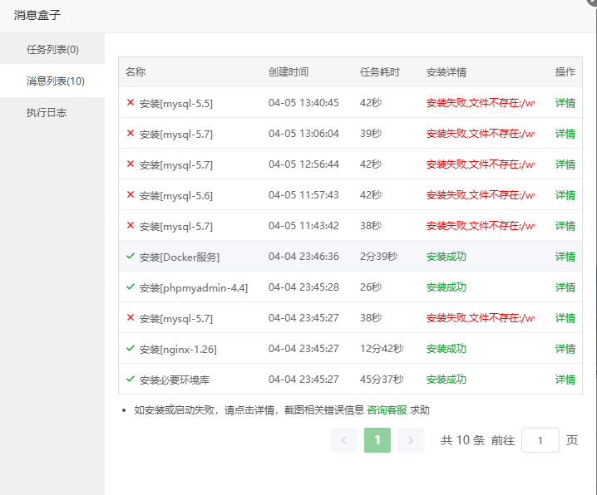The width and height of the screenshot is (597, 495).
Task: Click red X icon for mysql-5.5 install
Action: coord(131,102)
